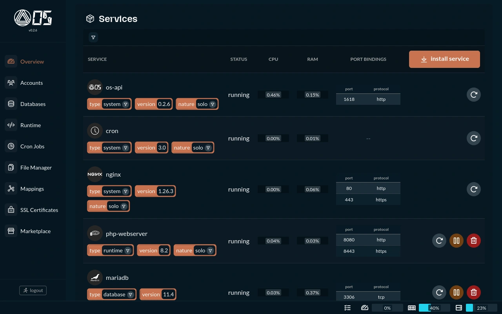
Task: Click the install service button
Action: 444,59
